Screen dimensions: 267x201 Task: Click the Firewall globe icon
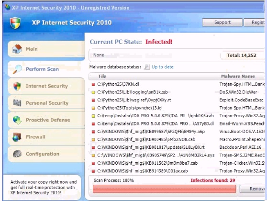click(x=17, y=137)
